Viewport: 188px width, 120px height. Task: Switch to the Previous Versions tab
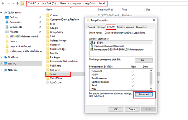pyautogui.click(x=125, y=27)
